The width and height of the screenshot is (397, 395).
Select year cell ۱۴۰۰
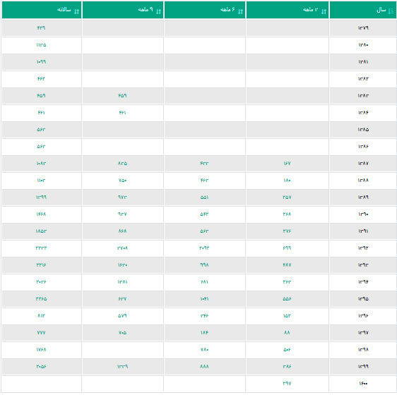(x=363, y=384)
